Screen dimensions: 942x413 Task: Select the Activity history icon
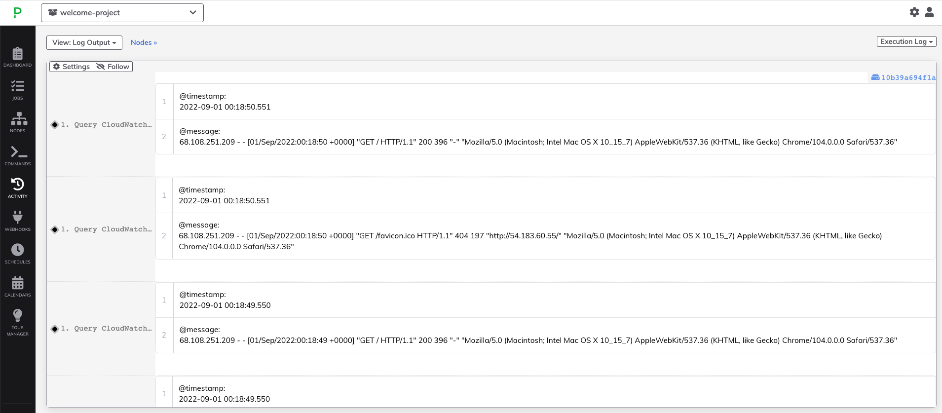click(18, 188)
